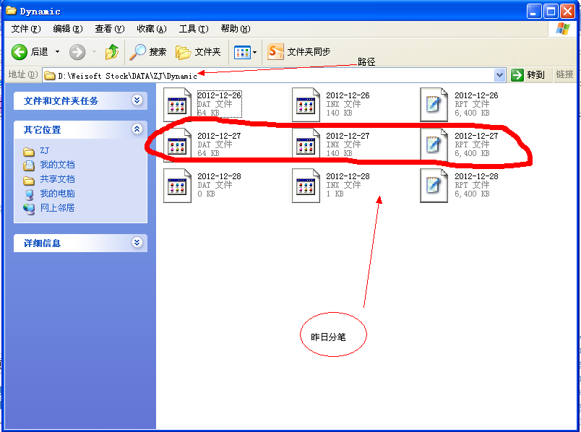Click the green Back arrow icon
Screen dimensions: 581x432
(20, 52)
